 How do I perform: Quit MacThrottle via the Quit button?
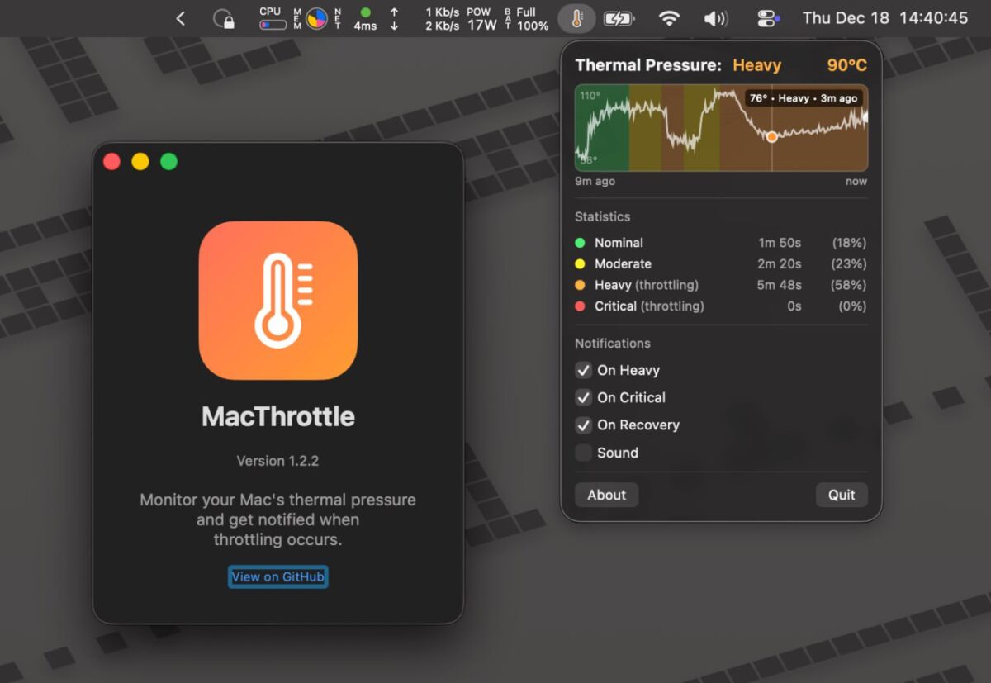pos(841,495)
